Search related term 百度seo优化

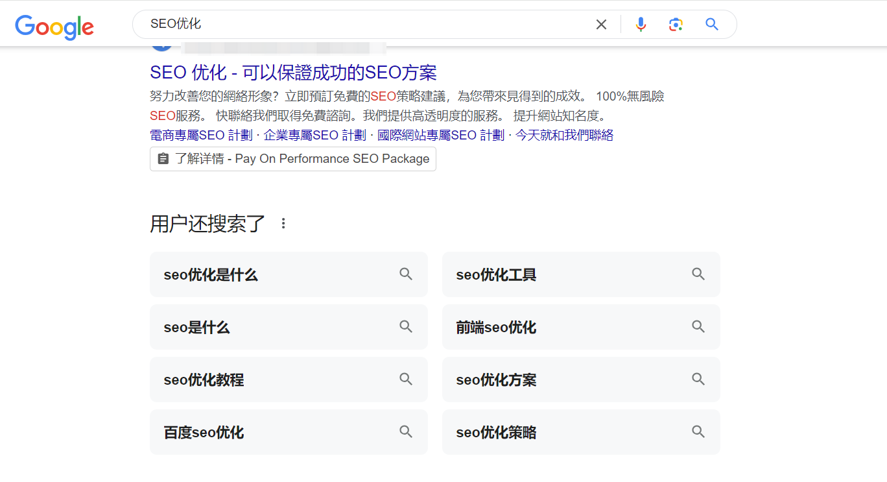coord(289,432)
